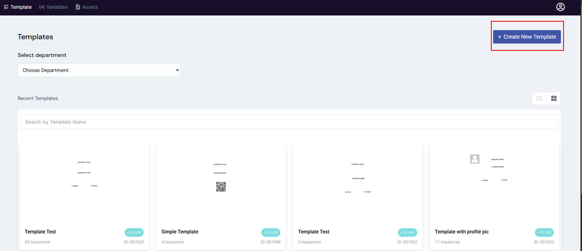This screenshot has height=251, width=582.
Task: Click the 4 Issuances text
Action: [173, 242]
